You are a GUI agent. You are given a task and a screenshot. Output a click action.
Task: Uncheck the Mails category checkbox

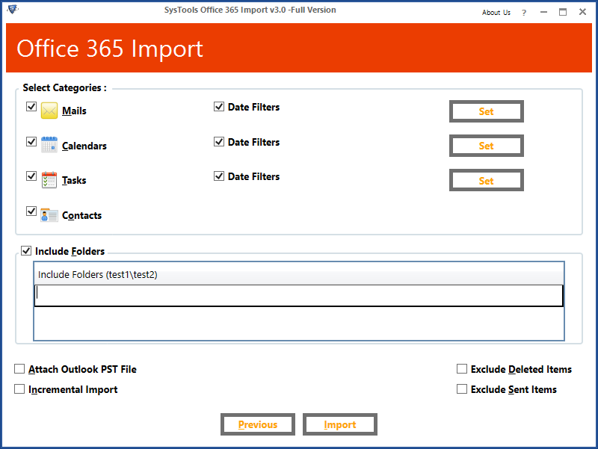tap(31, 106)
